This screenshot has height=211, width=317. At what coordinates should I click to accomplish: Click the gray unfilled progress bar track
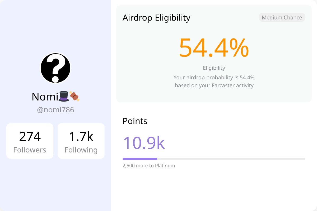(231, 159)
